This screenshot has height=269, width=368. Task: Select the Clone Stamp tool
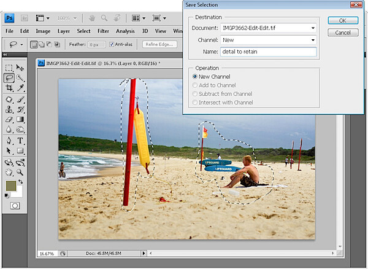(x=9, y=109)
